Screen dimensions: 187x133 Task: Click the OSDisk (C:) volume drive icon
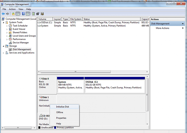[39, 22]
